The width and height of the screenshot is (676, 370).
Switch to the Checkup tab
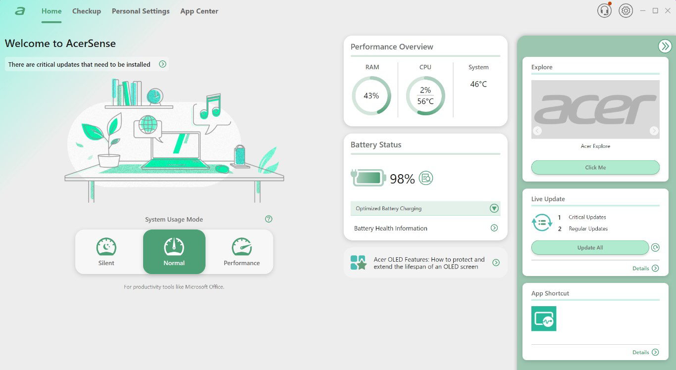click(x=87, y=11)
